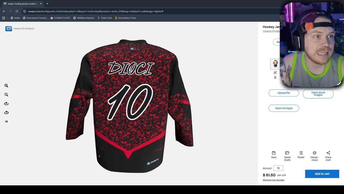344x194 pixels.
Task: Run the Design-check
Action: (314, 156)
